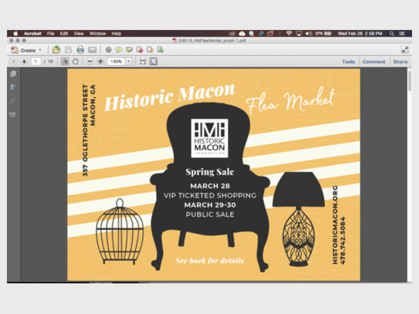Click the delete pages toolbar icon
This screenshot has height=314, width=419.
coord(140,50)
